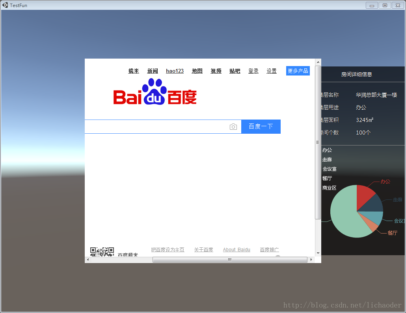Image resolution: width=406 pixels, height=313 pixels.
Task: Open the hao123 link
Action: click(x=175, y=71)
